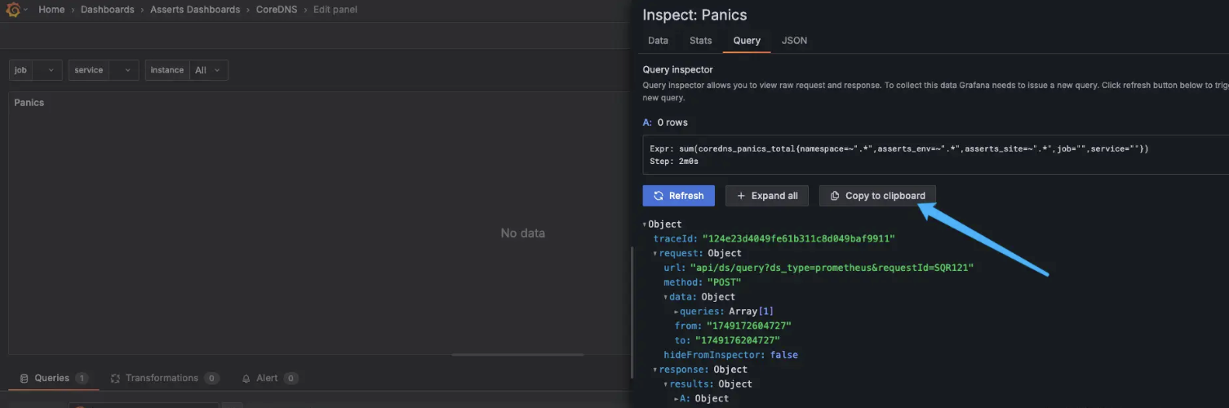Image resolution: width=1229 pixels, height=408 pixels.
Task: Click the Grafana logo icon
Action: point(13,10)
